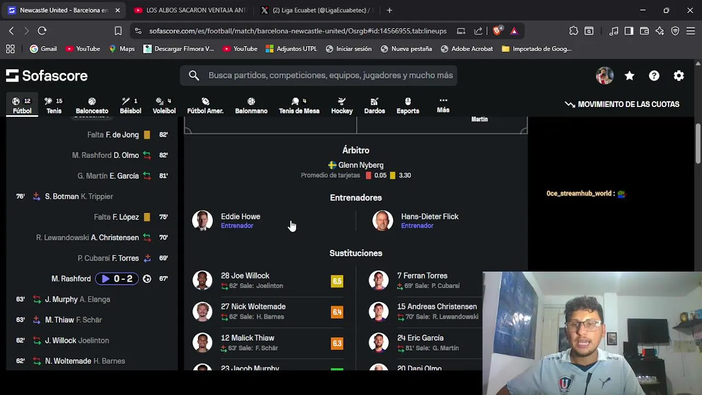This screenshot has width=702, height=395.
Task: Open favorites star icon in header
Action: point(630,76)
